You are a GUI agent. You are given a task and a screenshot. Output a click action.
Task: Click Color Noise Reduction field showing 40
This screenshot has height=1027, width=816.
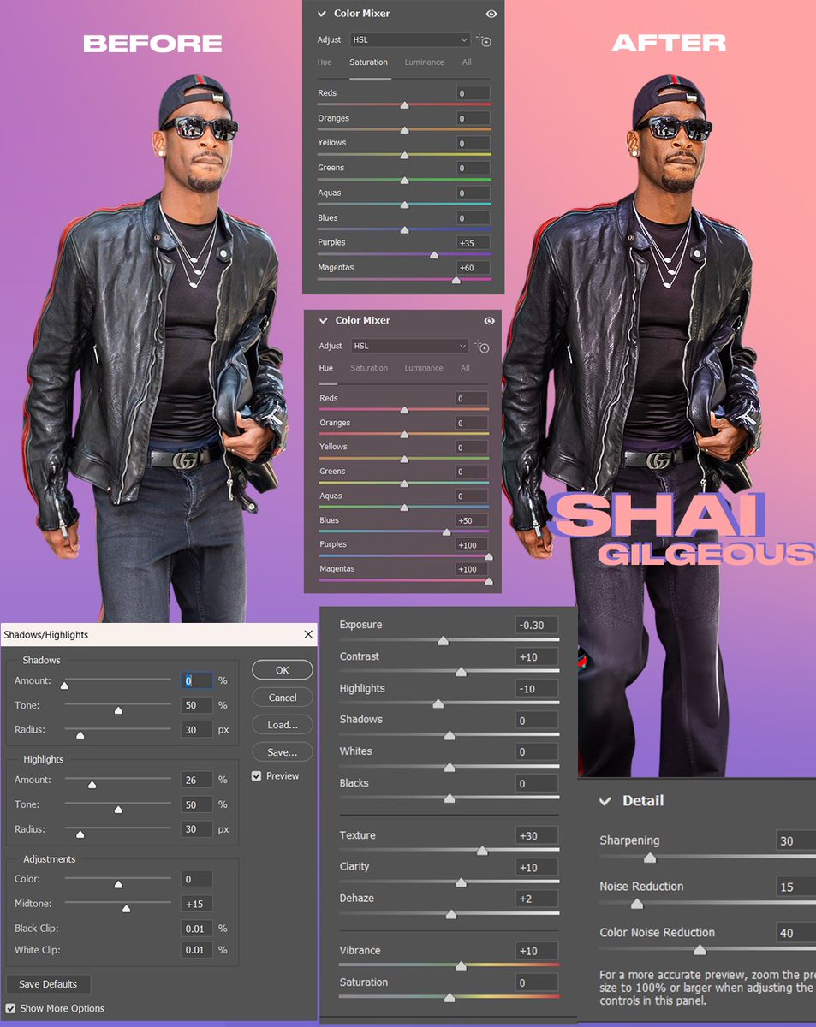(796, 934)
